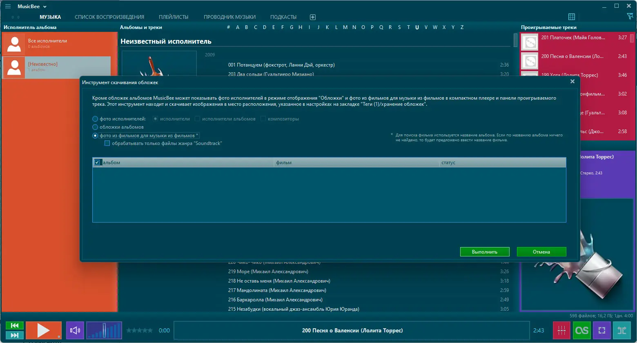Select track 217 Мандолината
The width and height of the screenshot is (637, 343).
pos(277,290)
